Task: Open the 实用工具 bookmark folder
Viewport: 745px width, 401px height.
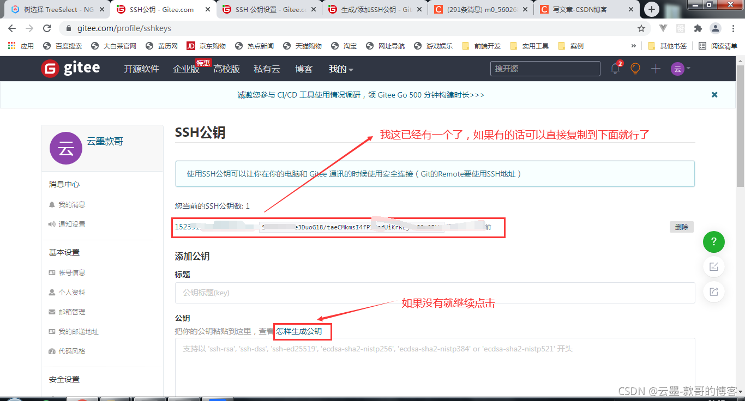Action: tap(529, 46)
